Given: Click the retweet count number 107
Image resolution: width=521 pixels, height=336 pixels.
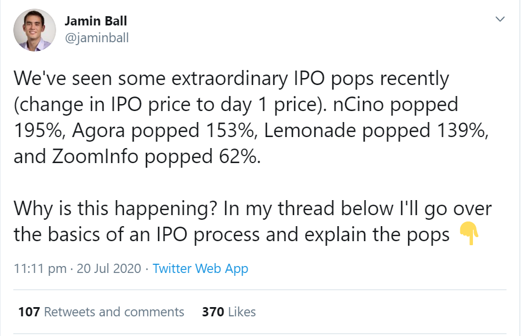Looking at the screenshot, I should [29, 312].
